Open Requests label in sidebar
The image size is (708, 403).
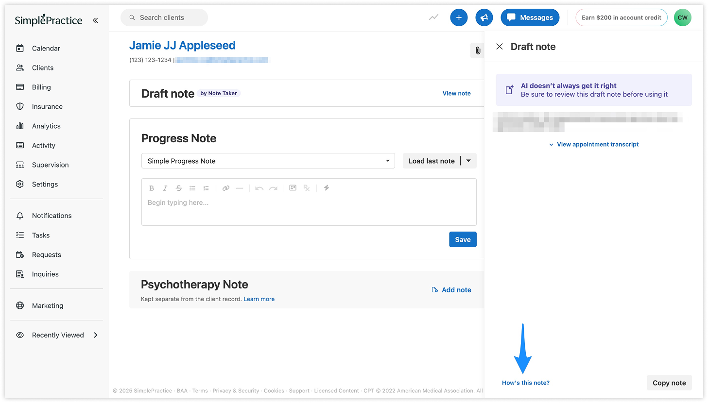[x=47, y=254]
